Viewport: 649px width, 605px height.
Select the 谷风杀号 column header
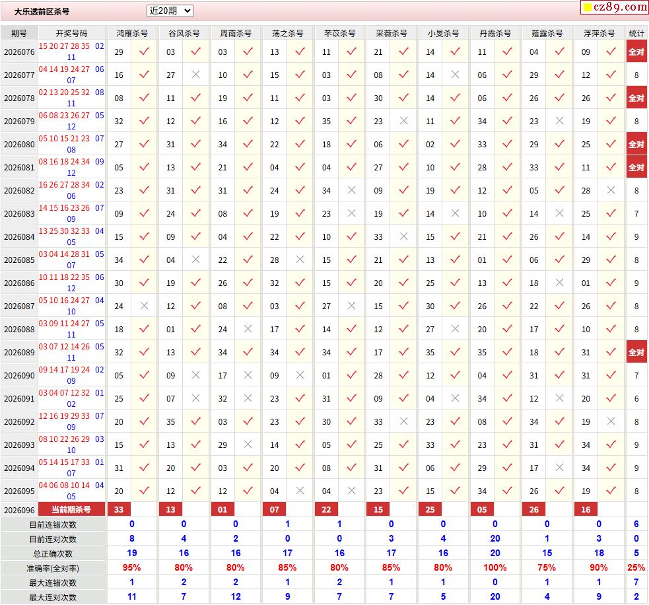click(184, 33)
